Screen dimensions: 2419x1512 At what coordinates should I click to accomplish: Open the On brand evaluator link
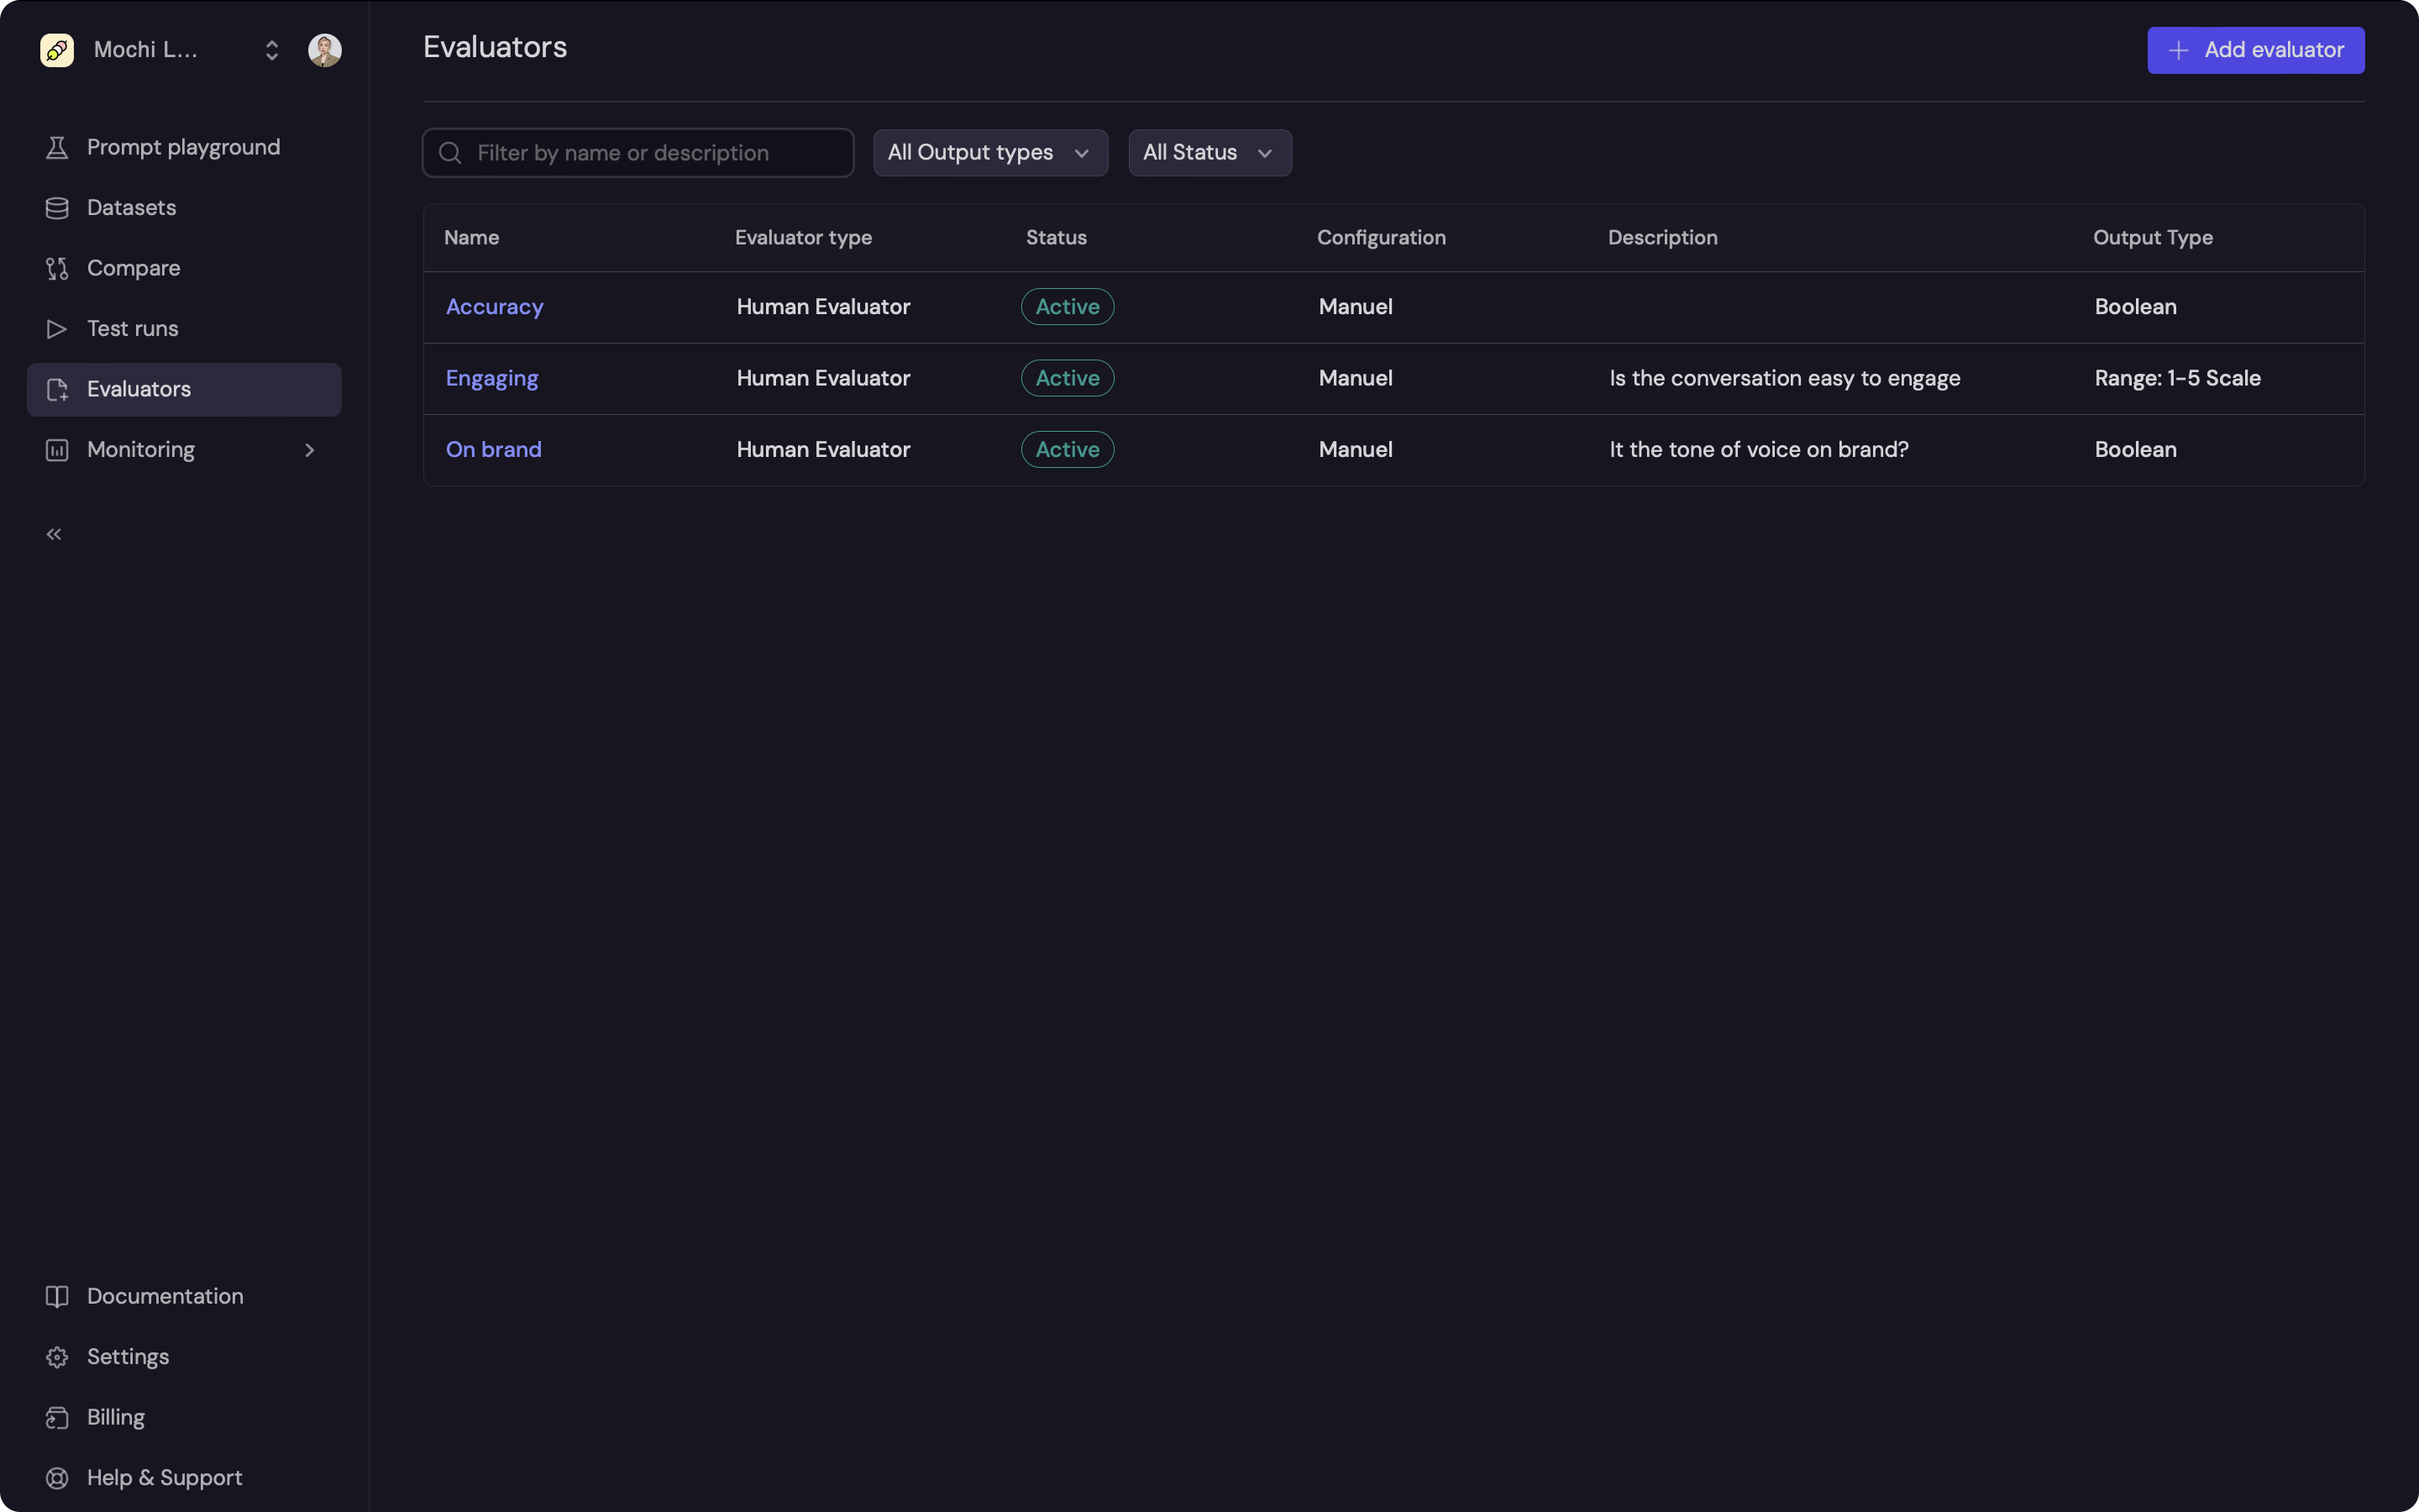[x=494, y=450]
